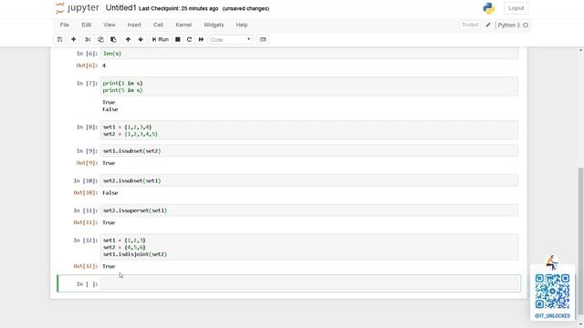This screenshot has height=328, width=584.
Task: Restart kernel and run all cells icon
Action: [x=201, y=39]
